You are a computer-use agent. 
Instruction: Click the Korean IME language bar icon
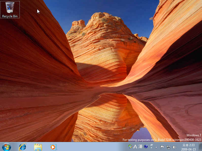(x=130, y=146)
